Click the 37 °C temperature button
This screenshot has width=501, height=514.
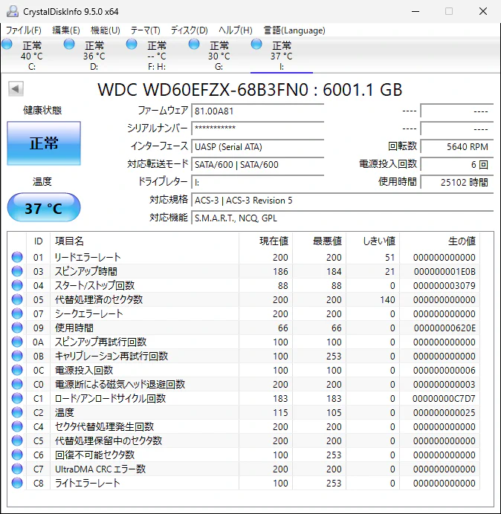click(x=44, y=208)
